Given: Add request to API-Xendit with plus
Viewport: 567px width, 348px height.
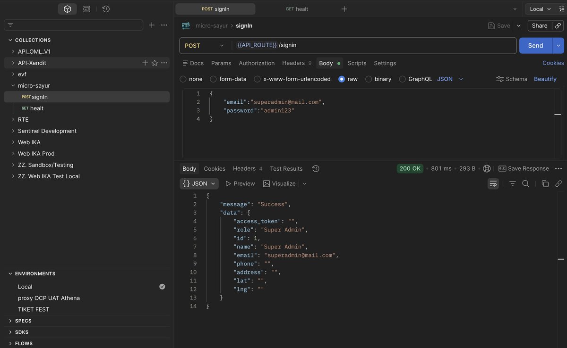Looking at the screenshot, I should 145,63.
